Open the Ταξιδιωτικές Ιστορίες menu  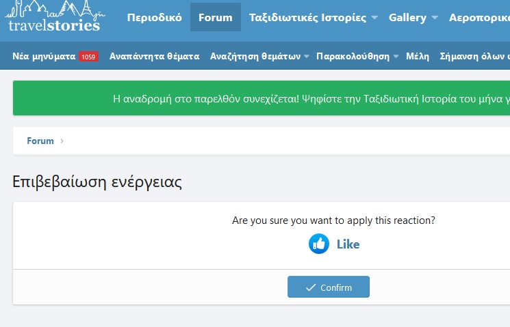click(x=308, y=18)
